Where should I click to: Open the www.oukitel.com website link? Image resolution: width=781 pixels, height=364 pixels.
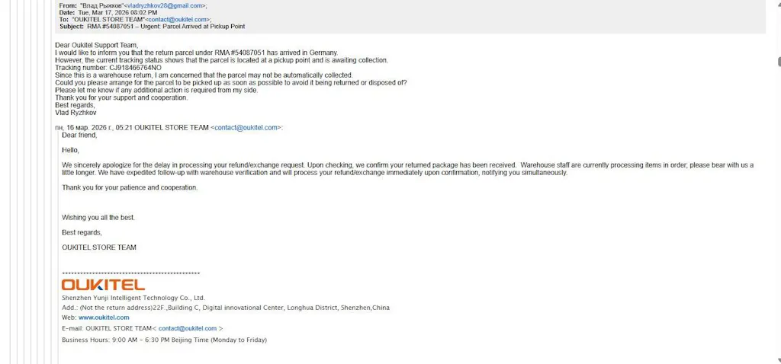[104, 318]
